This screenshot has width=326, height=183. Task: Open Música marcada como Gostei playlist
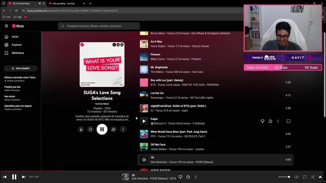21,79
